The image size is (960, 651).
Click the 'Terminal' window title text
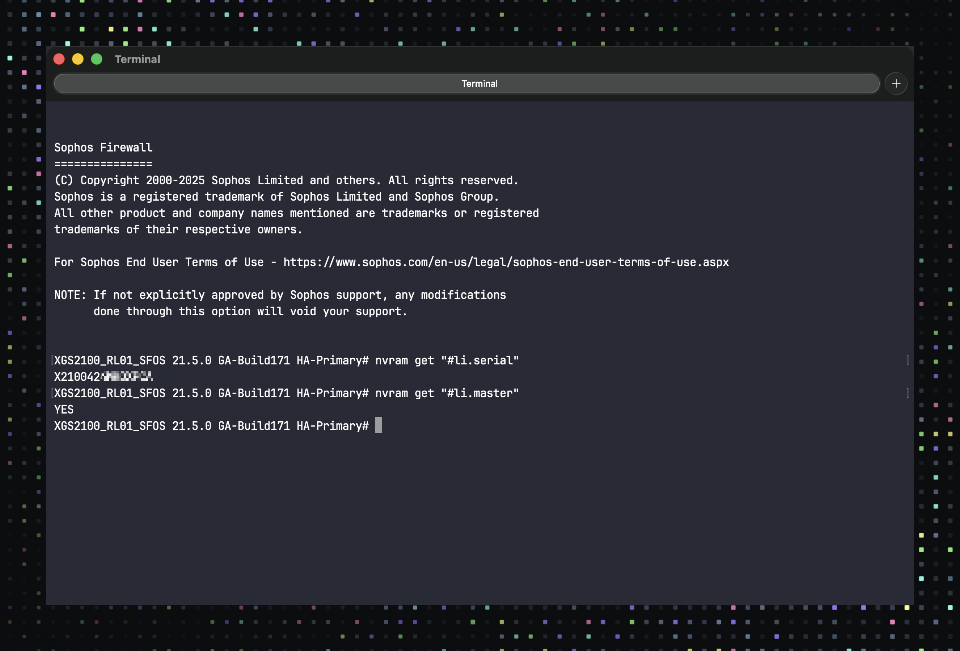(137, 59)
